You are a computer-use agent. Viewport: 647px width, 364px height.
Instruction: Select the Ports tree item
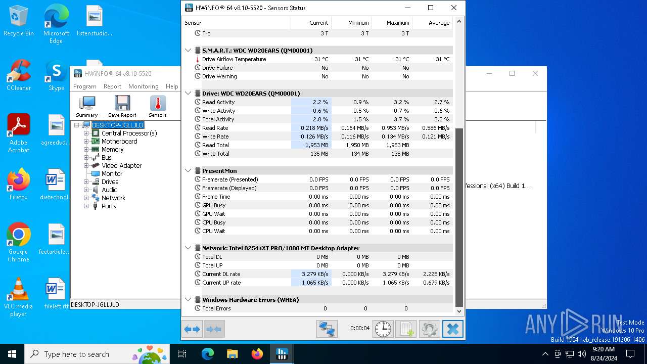pos(109,206)
